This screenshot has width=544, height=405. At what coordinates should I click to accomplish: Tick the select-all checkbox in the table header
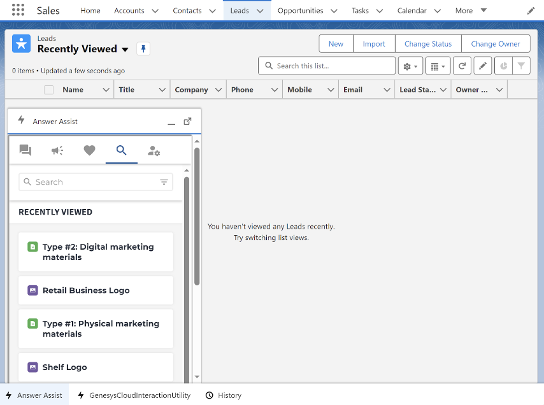pyautogui.click(x=49, y=90)
